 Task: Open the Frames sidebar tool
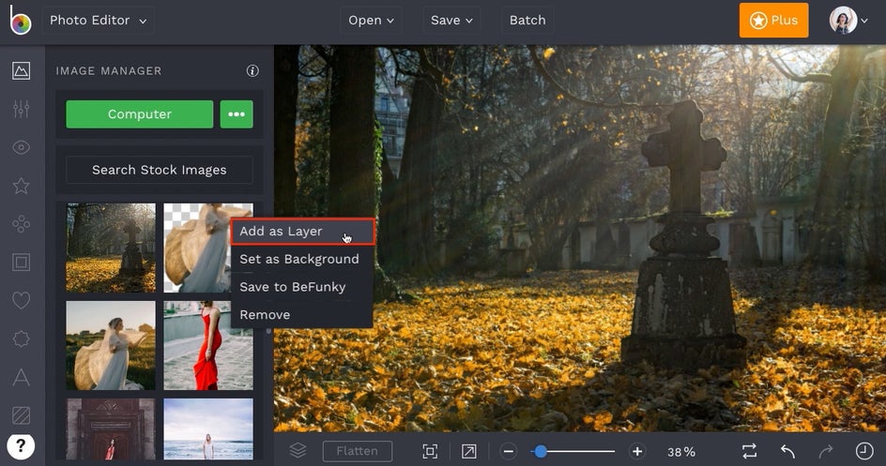(x=22, y=263)
